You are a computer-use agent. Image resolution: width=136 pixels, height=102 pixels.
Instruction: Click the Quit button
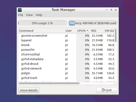(107, 90)
